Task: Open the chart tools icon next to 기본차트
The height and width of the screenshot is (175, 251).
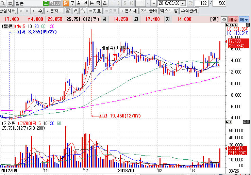Action: (x=67, y=11)
